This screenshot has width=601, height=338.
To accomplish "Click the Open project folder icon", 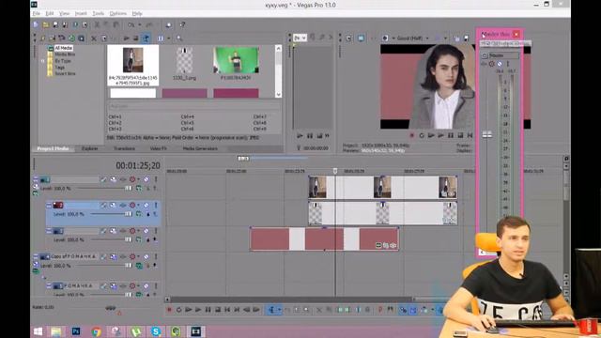I will (x=46, y=25).
